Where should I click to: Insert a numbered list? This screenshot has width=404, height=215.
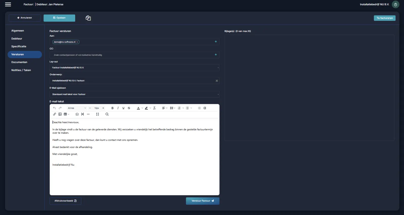pos(179,108)
